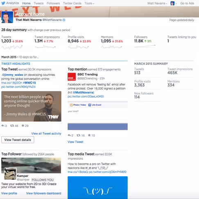
Task: Click the View profile link
Action: point(9,193)
